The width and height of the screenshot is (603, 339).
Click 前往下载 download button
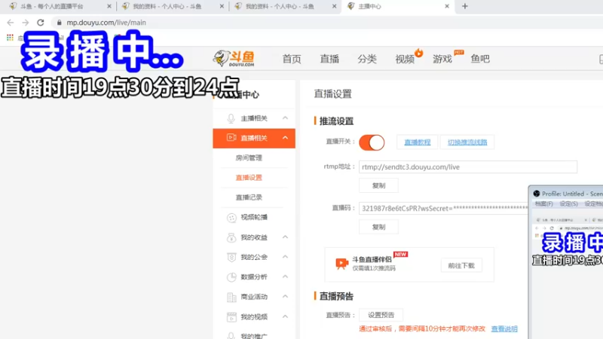pos(461,266)
